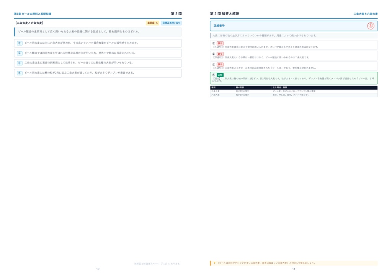The image size is (392, 277).
Task: Click the 種類 table column header
Action: 214,88
